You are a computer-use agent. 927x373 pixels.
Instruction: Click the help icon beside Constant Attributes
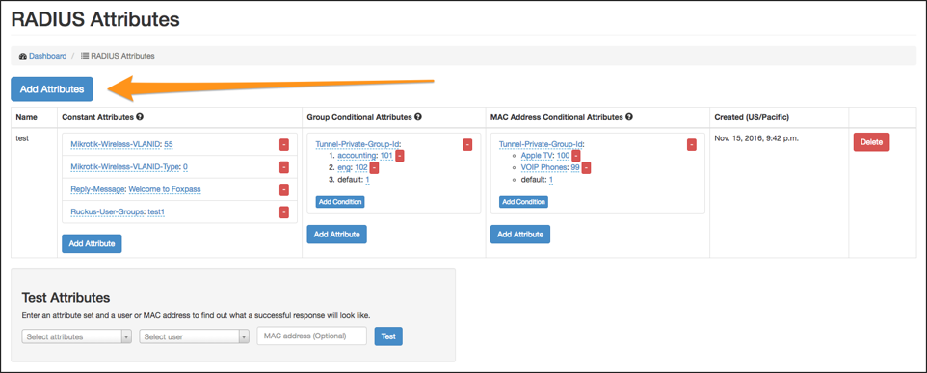(140, 117)
